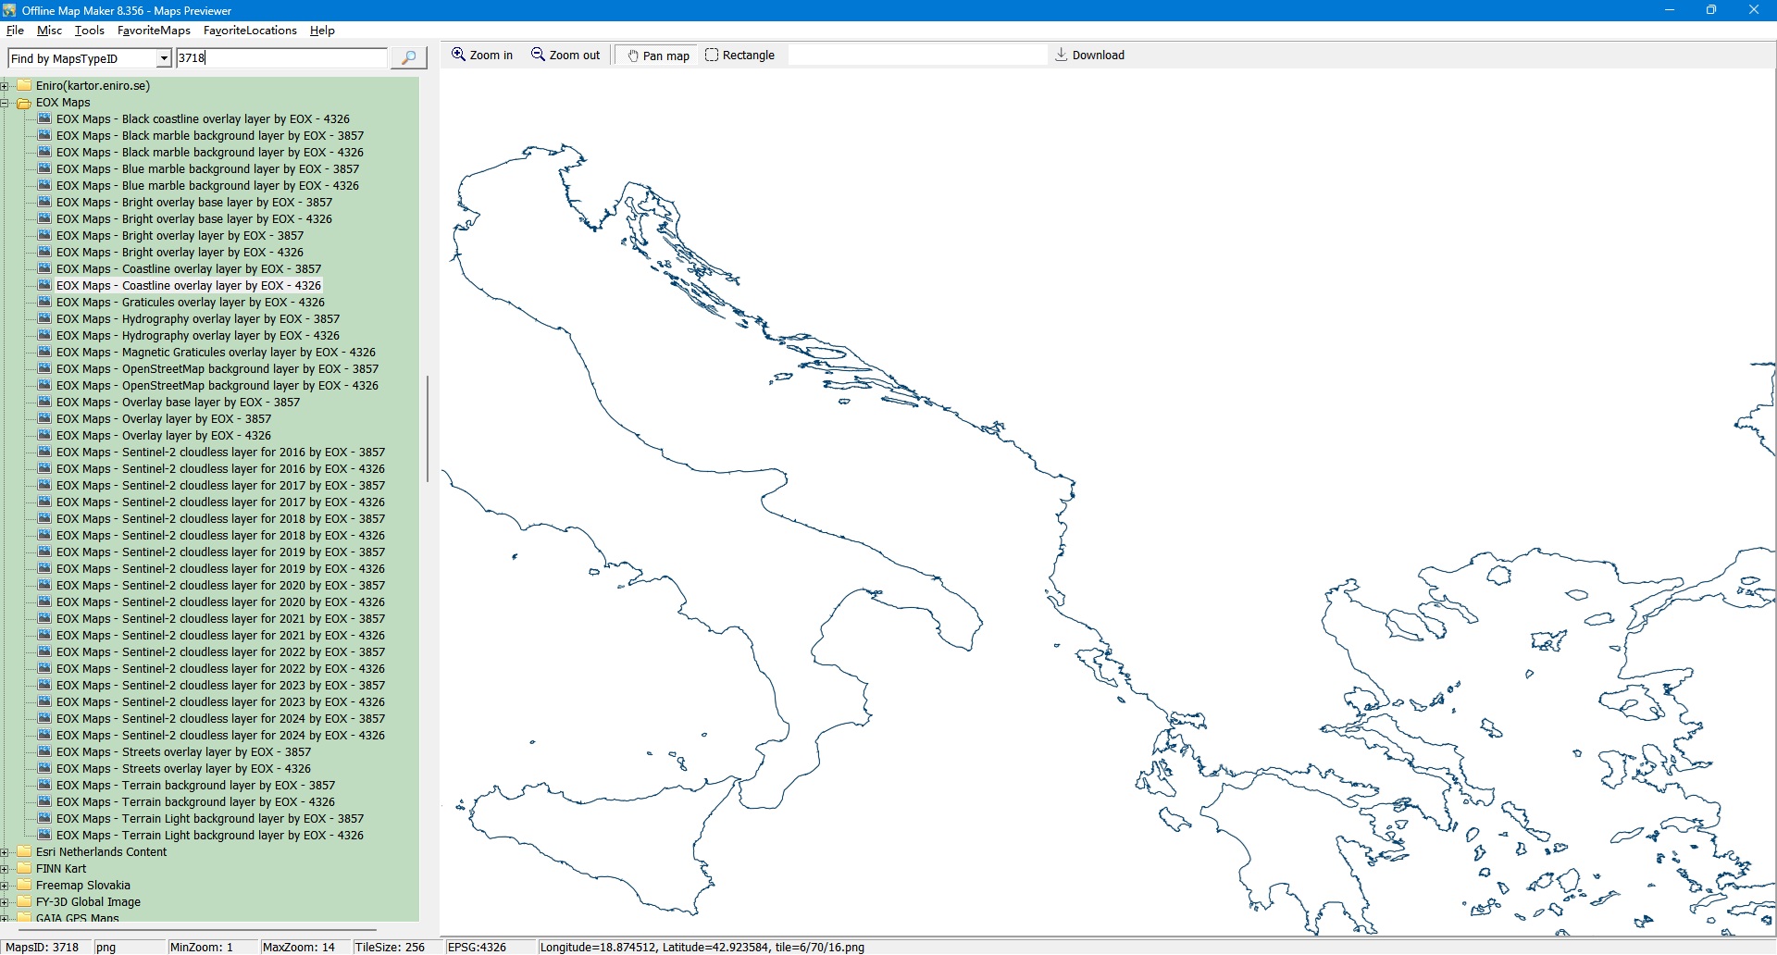Screen dimensions: 1777x955
Task: Click the Black coastline overlay 4326 layer icon
Action: click(x=44, y=119)
